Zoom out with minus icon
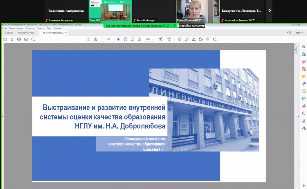Viewport: 307px width, 189px height. 132,39
